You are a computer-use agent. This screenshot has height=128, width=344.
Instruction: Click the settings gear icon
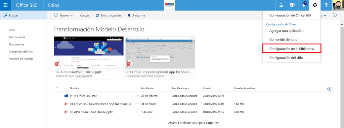pyautogui.click(x=315, y=5)
